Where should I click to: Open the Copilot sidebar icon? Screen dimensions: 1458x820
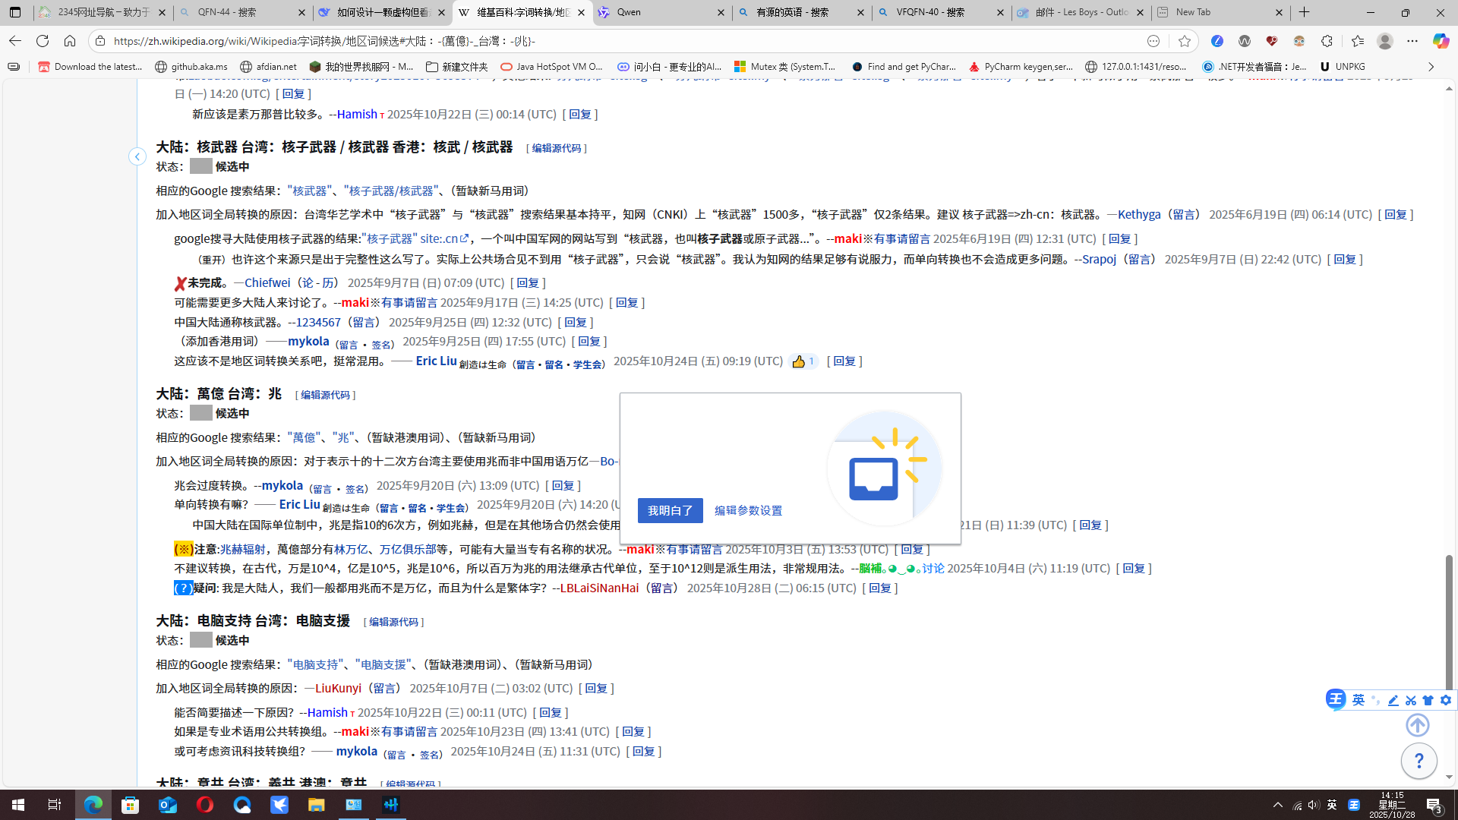1441,41
